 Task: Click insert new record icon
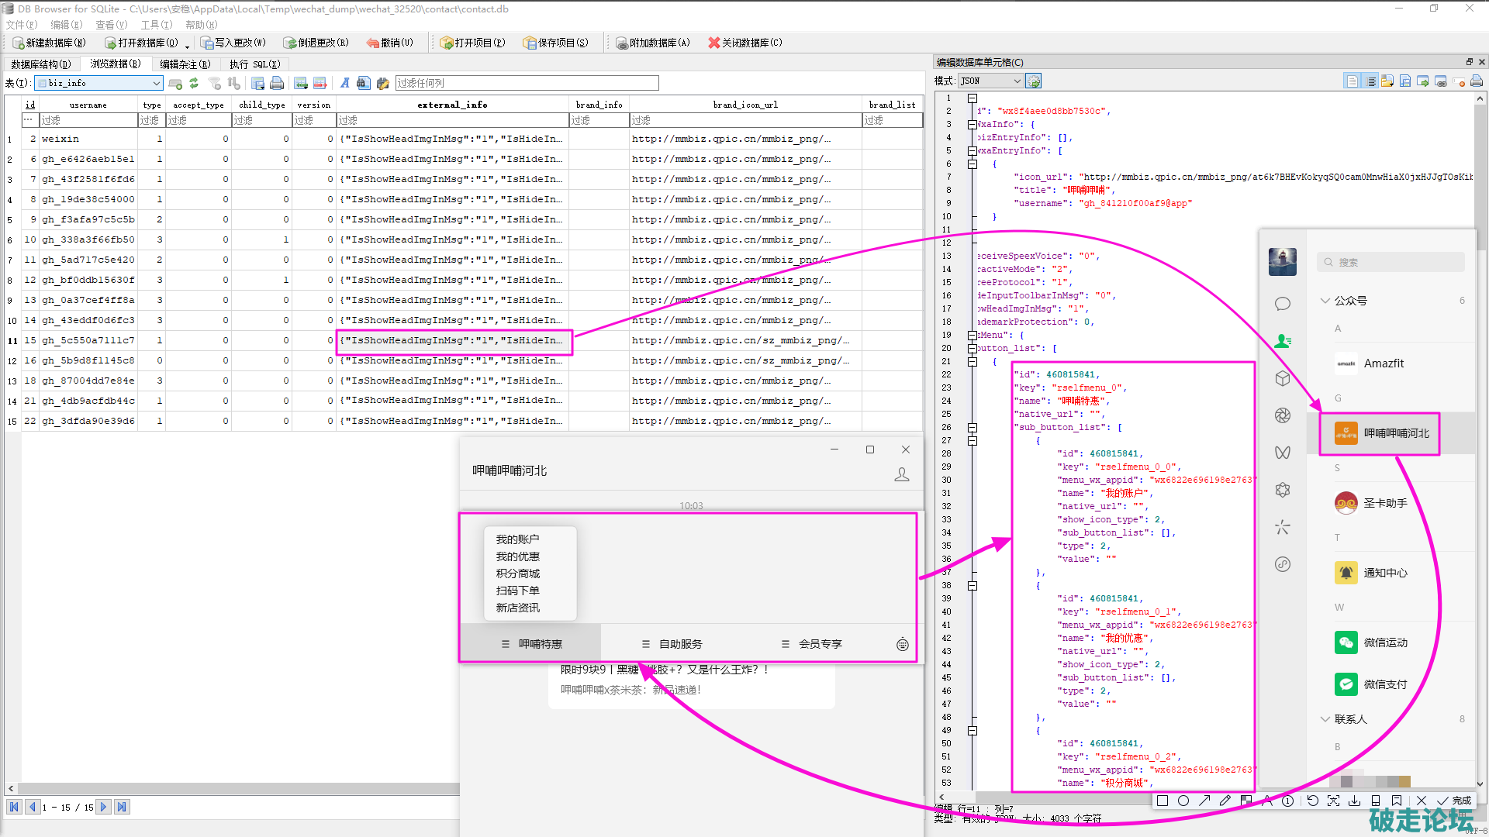(301, 83)
